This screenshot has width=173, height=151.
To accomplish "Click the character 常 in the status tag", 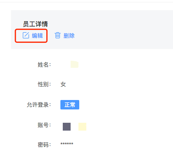I will (73, 105).
